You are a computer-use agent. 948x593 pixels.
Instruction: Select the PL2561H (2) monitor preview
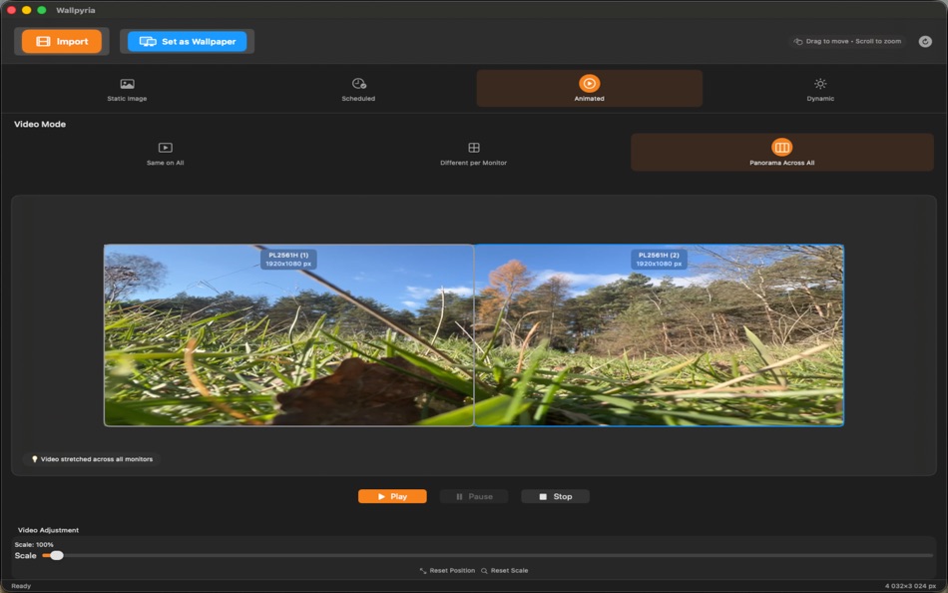(659, 335)
